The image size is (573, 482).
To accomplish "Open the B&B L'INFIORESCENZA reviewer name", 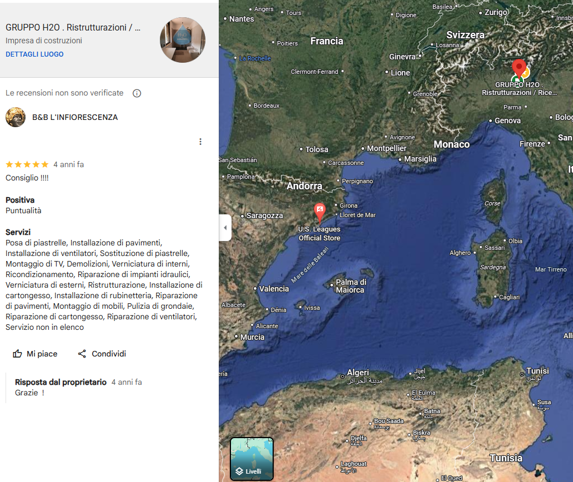I will [x=75, y=117].
